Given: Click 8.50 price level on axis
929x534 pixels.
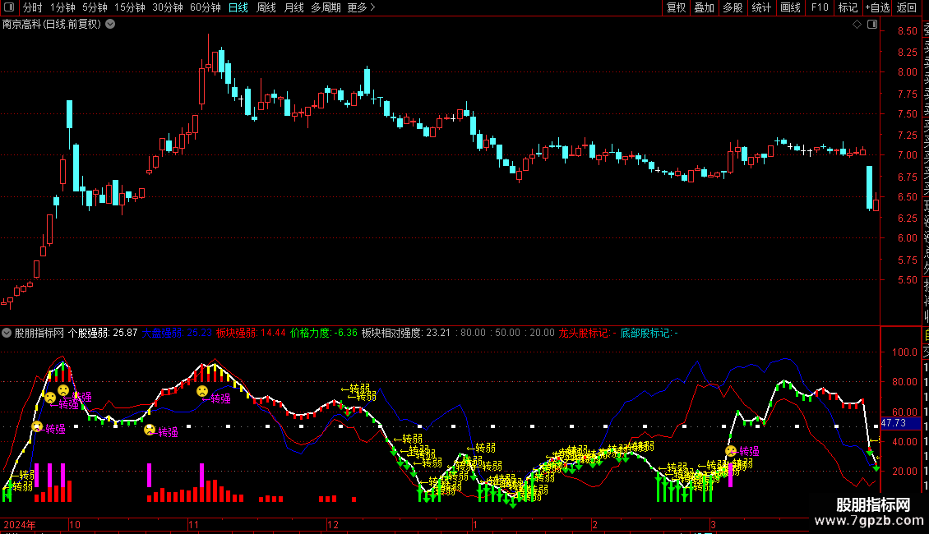Looking at the screenshot, I should click(907, 30).
